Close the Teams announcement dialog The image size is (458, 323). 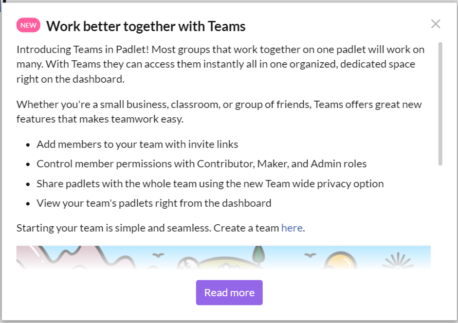pos(436,24)
